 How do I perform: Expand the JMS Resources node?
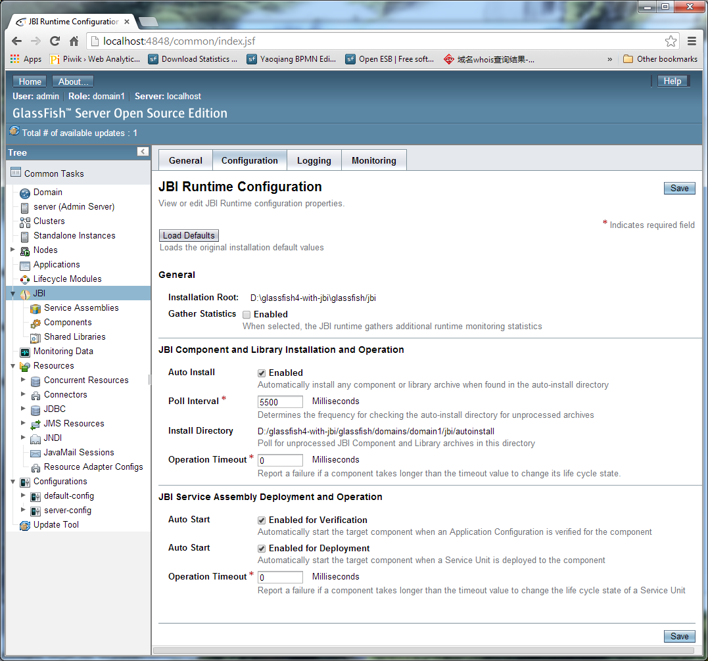(23, 422)
